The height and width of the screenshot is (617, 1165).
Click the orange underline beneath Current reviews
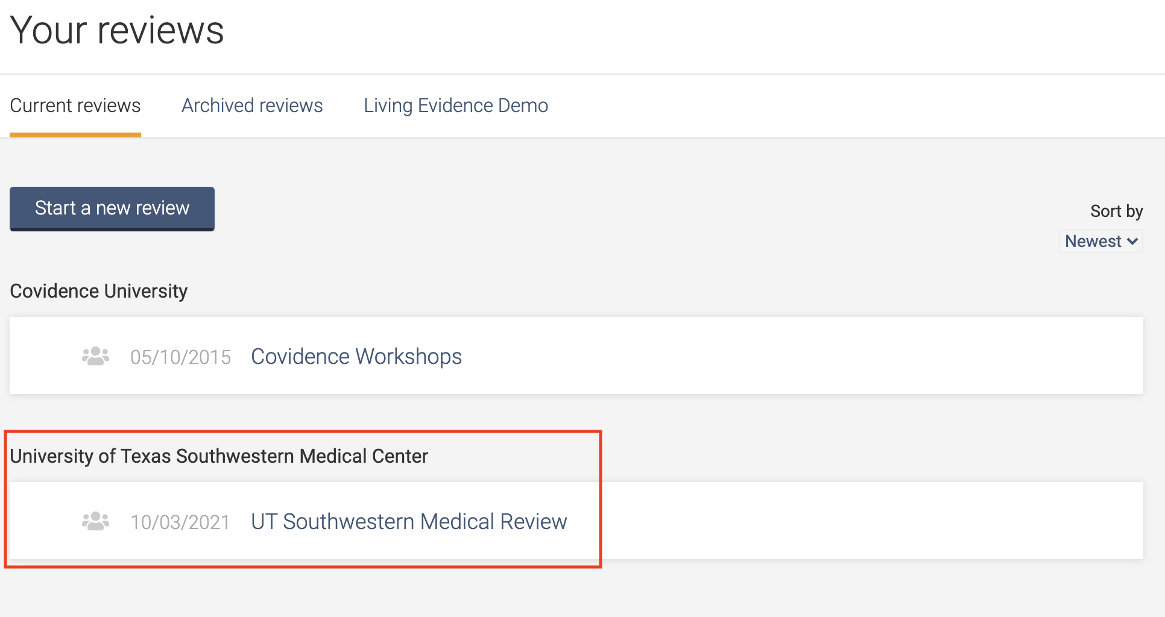point(75,135)
